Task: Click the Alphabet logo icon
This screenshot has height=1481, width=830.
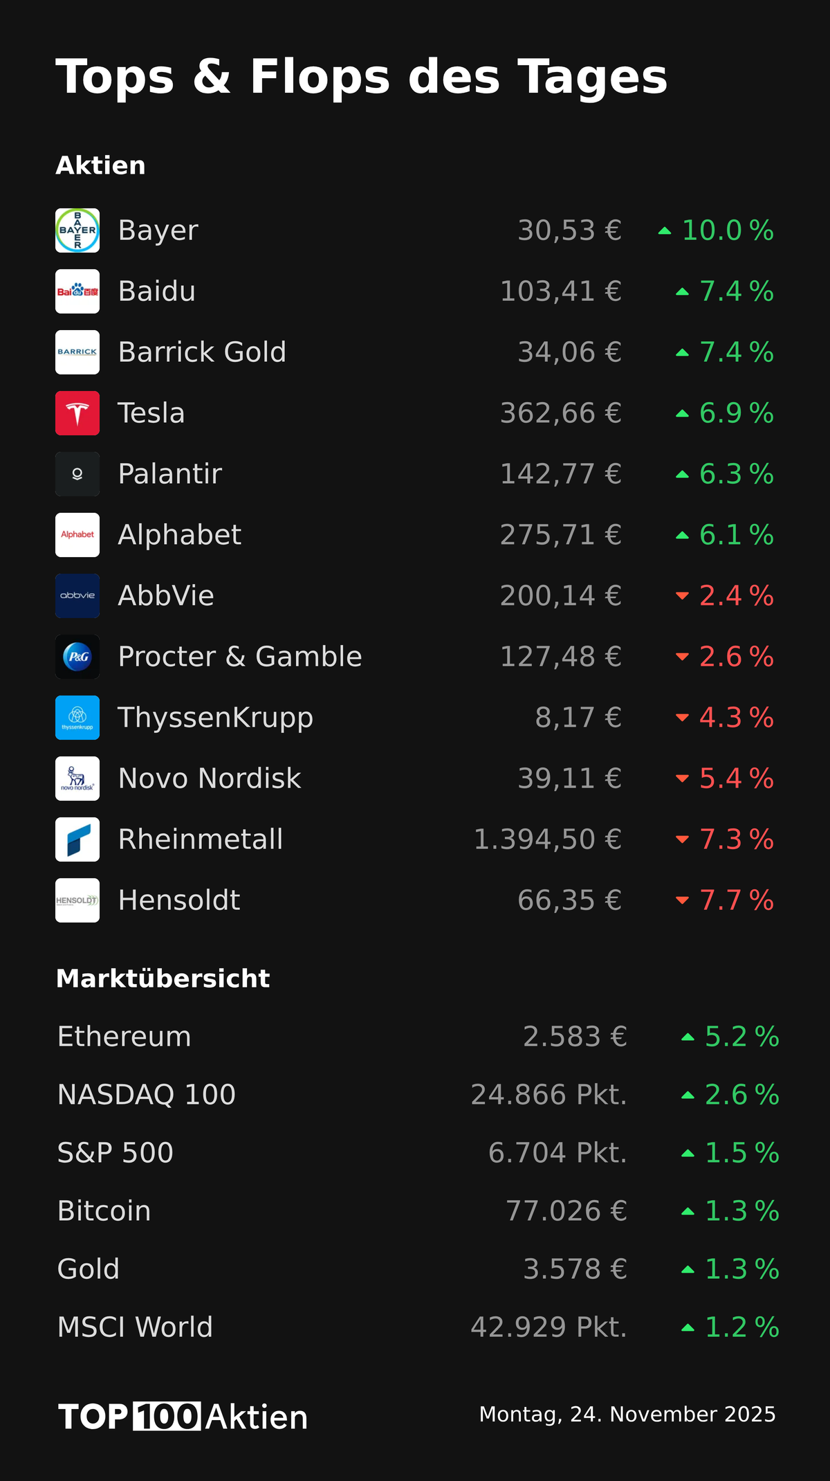Action: click(x=77, y=535)
